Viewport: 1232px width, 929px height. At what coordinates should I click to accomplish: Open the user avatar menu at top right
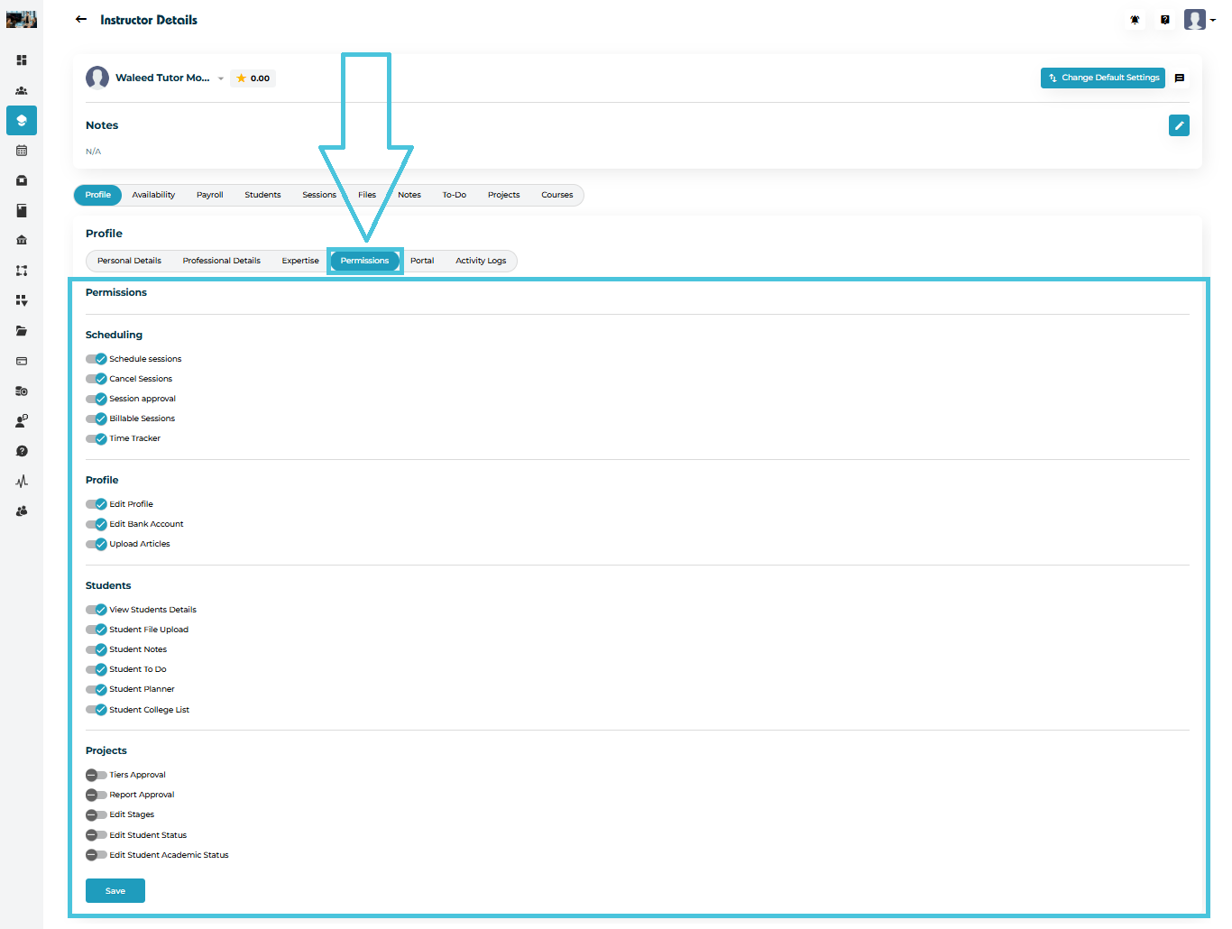(x=1199, y=20)
